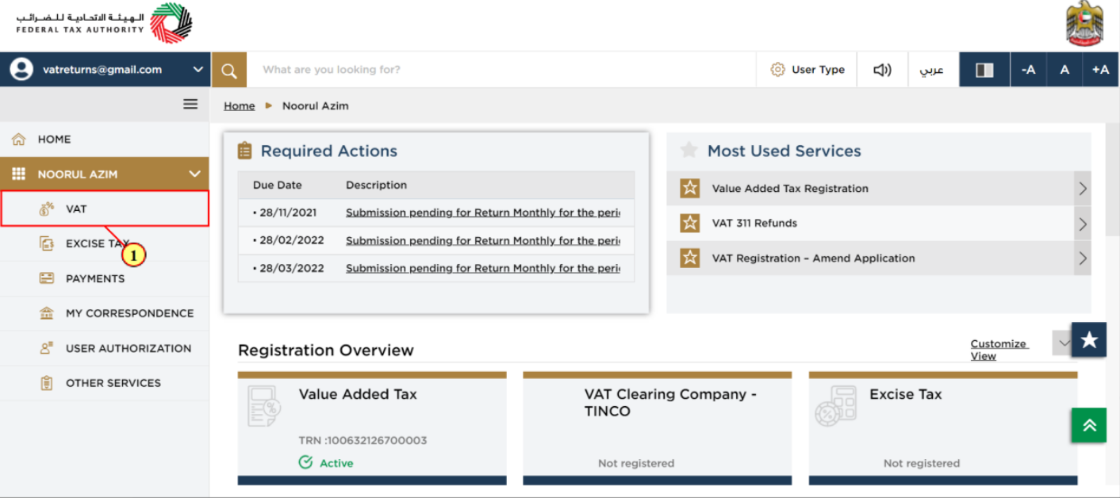Click the Other Services clipboard icon
The image size is (1120, 498).
(47, 383)
